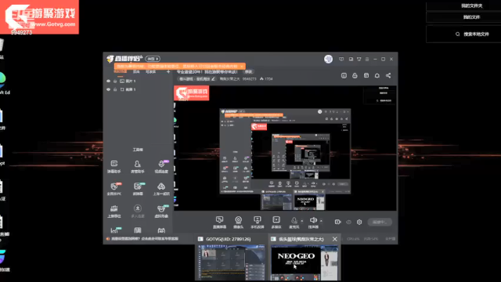Viewport: 501px width, 282px height.
Task: Select the phone casting source icon
Action: point(258,222)
